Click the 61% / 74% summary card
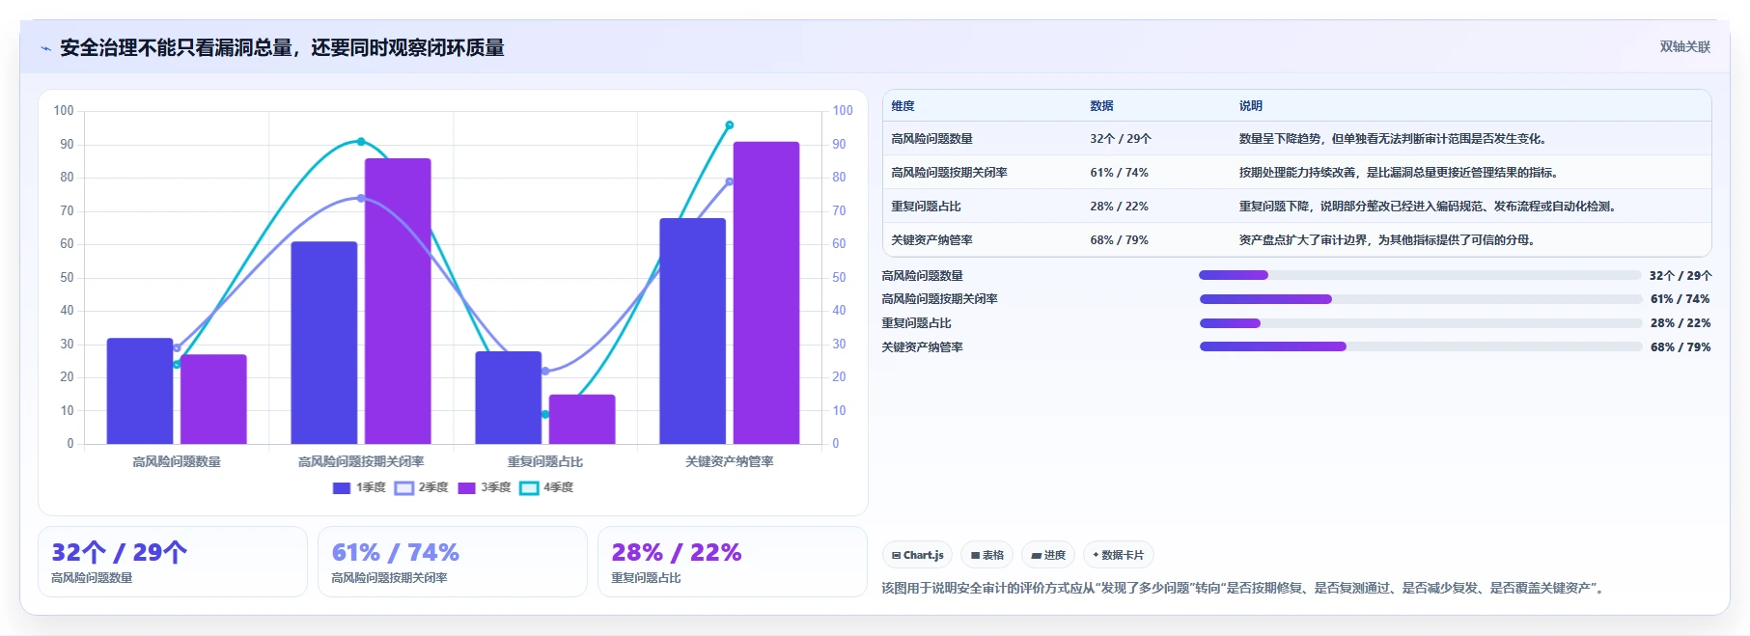The width and height of the screenshot is (1750, 636). [453, 562]
